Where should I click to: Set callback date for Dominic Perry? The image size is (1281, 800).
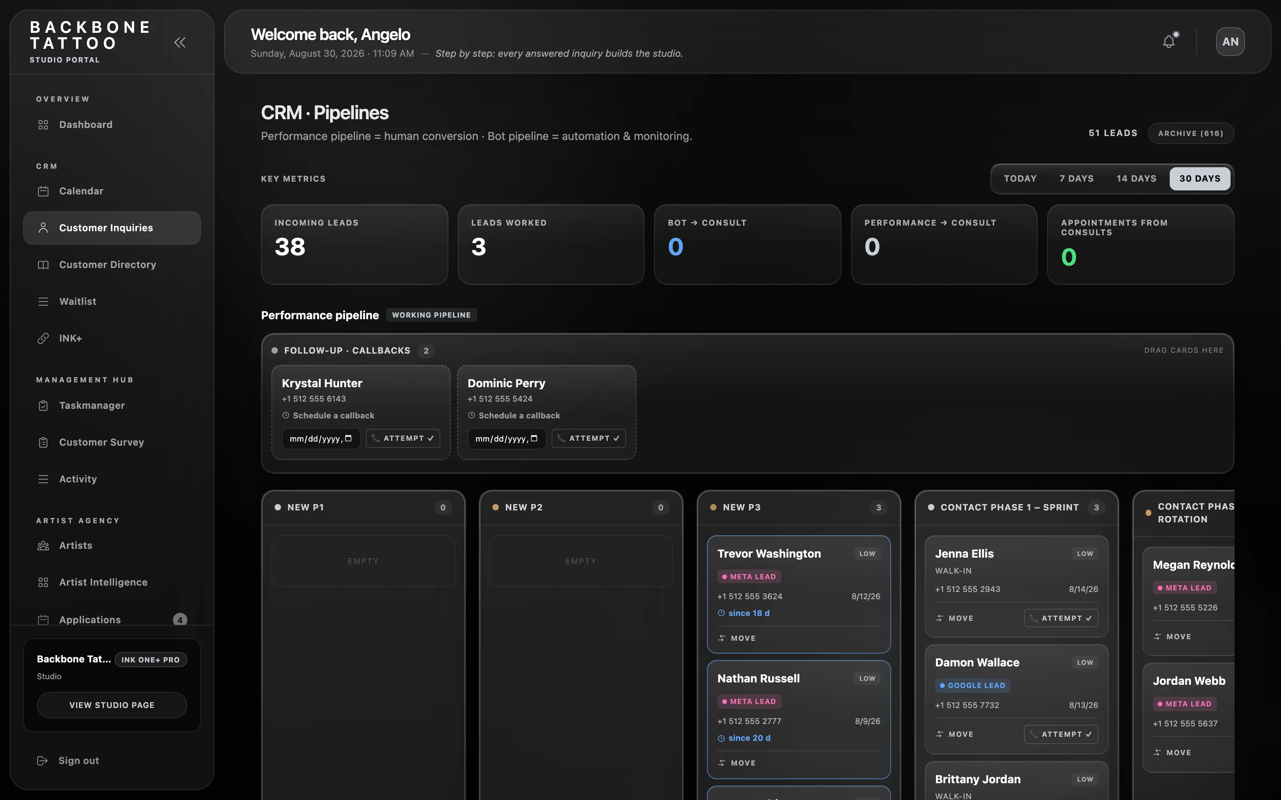click(x=507, y=439)
